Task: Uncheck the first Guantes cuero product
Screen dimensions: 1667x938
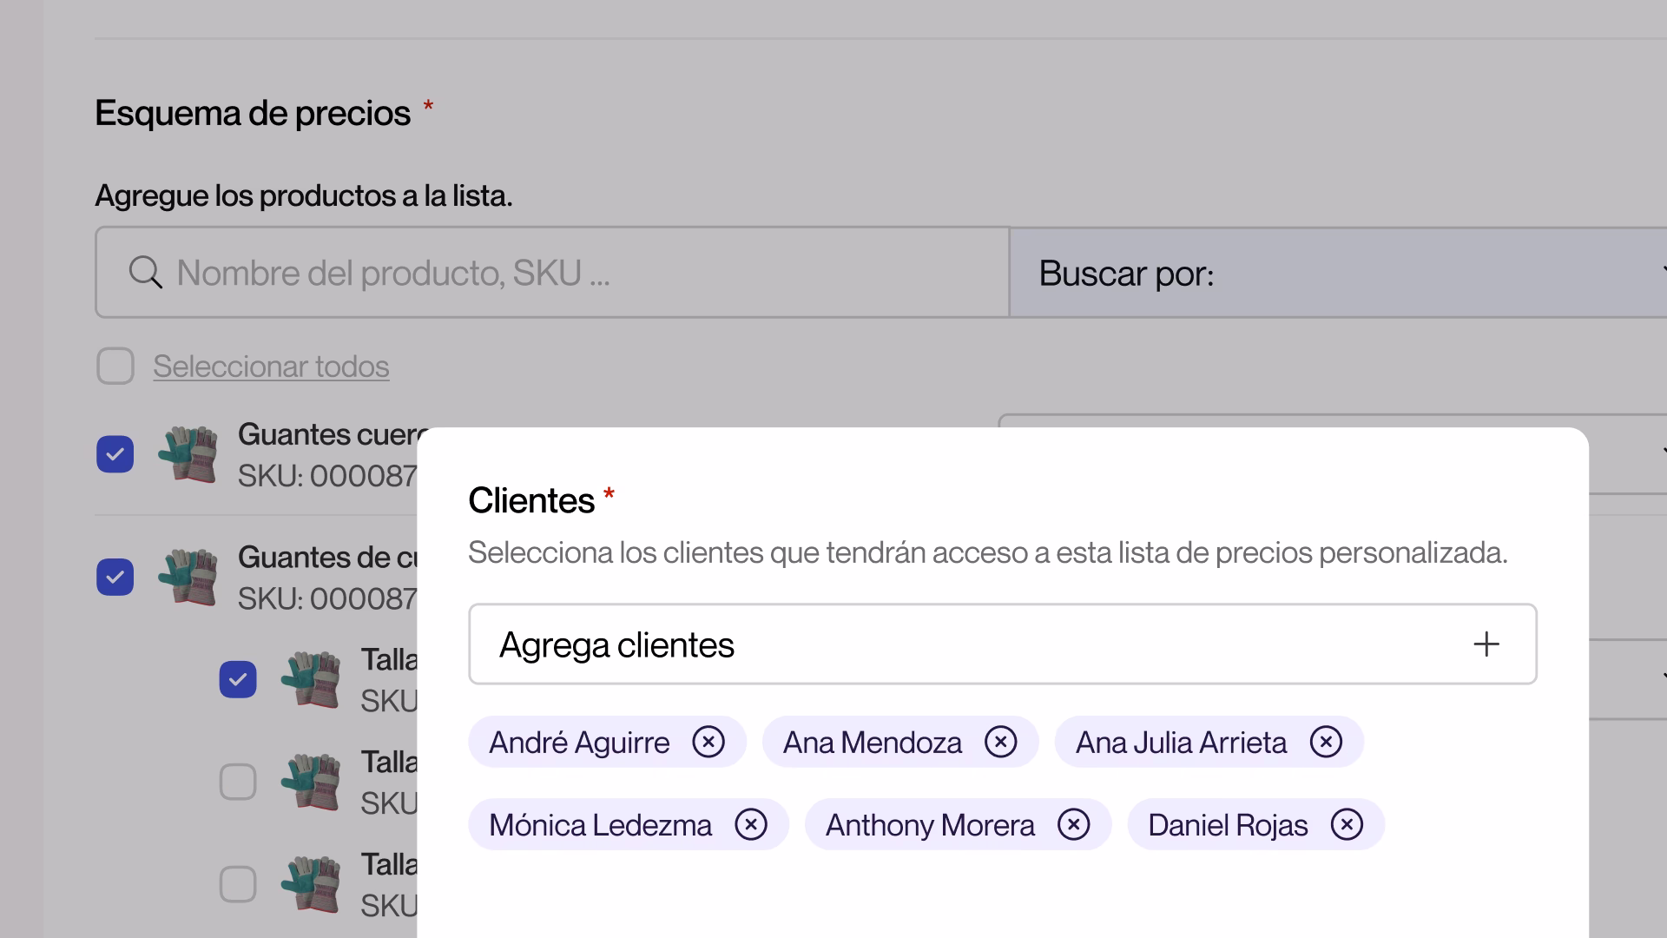Action: tap(115, 454)
